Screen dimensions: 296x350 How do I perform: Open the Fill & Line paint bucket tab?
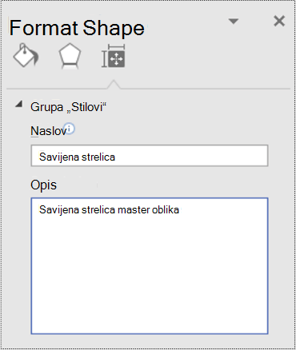(x=26, y=55)
